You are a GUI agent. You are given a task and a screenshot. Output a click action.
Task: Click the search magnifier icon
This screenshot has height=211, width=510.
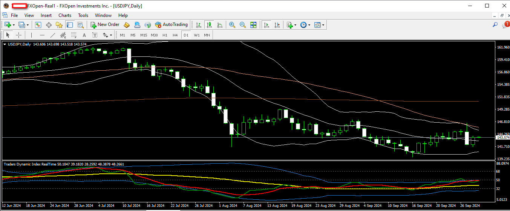pos(495,25)
